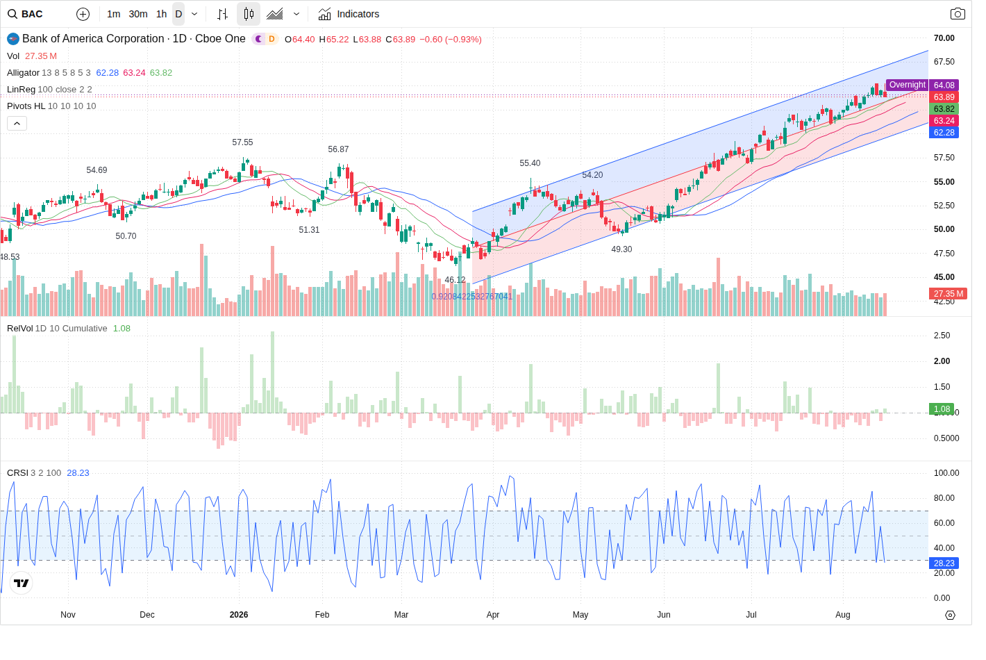
Task: Click the 57.55 pivot high label
Action: point(242,142)
